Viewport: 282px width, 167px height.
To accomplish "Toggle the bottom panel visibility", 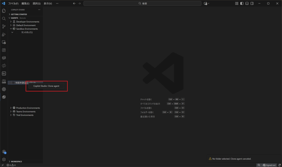I will coord(247,3).
